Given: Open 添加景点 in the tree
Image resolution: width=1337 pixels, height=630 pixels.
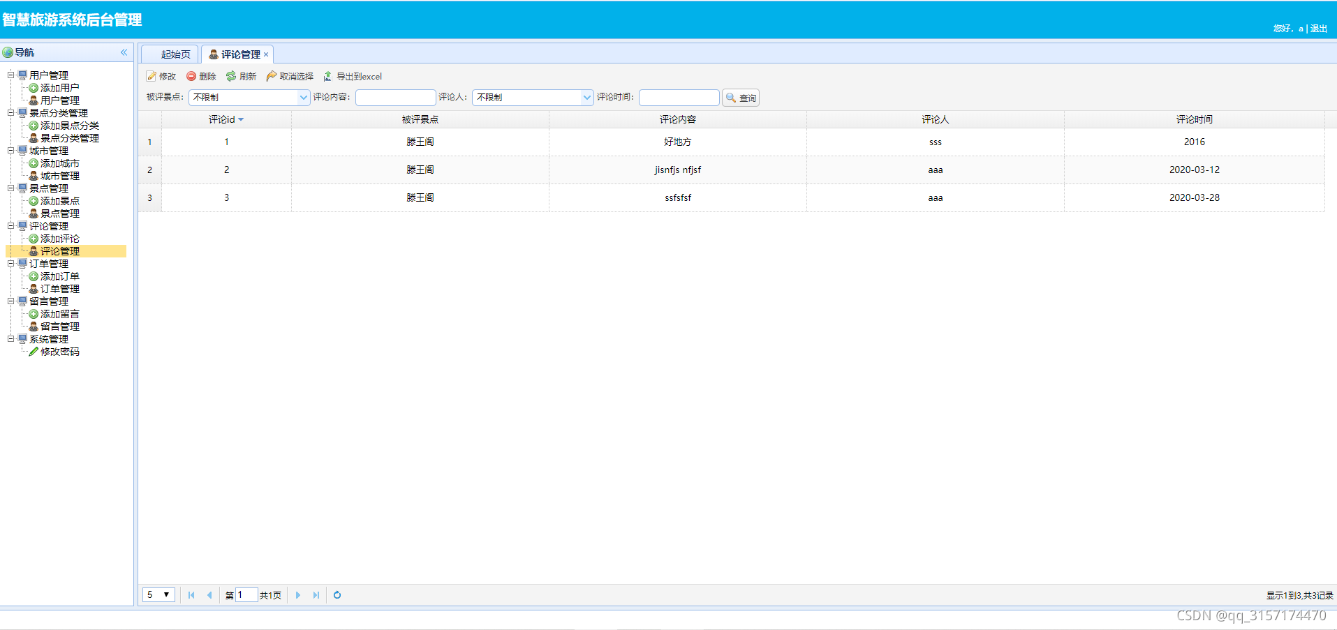Looking at the screenshot, I should [x=60, y=201].
